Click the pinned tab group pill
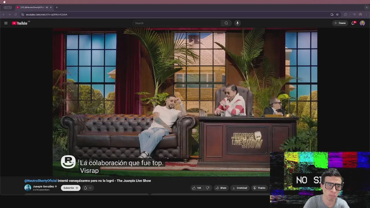The width and height of the screenshot is (370, 208). pos(8,7)
